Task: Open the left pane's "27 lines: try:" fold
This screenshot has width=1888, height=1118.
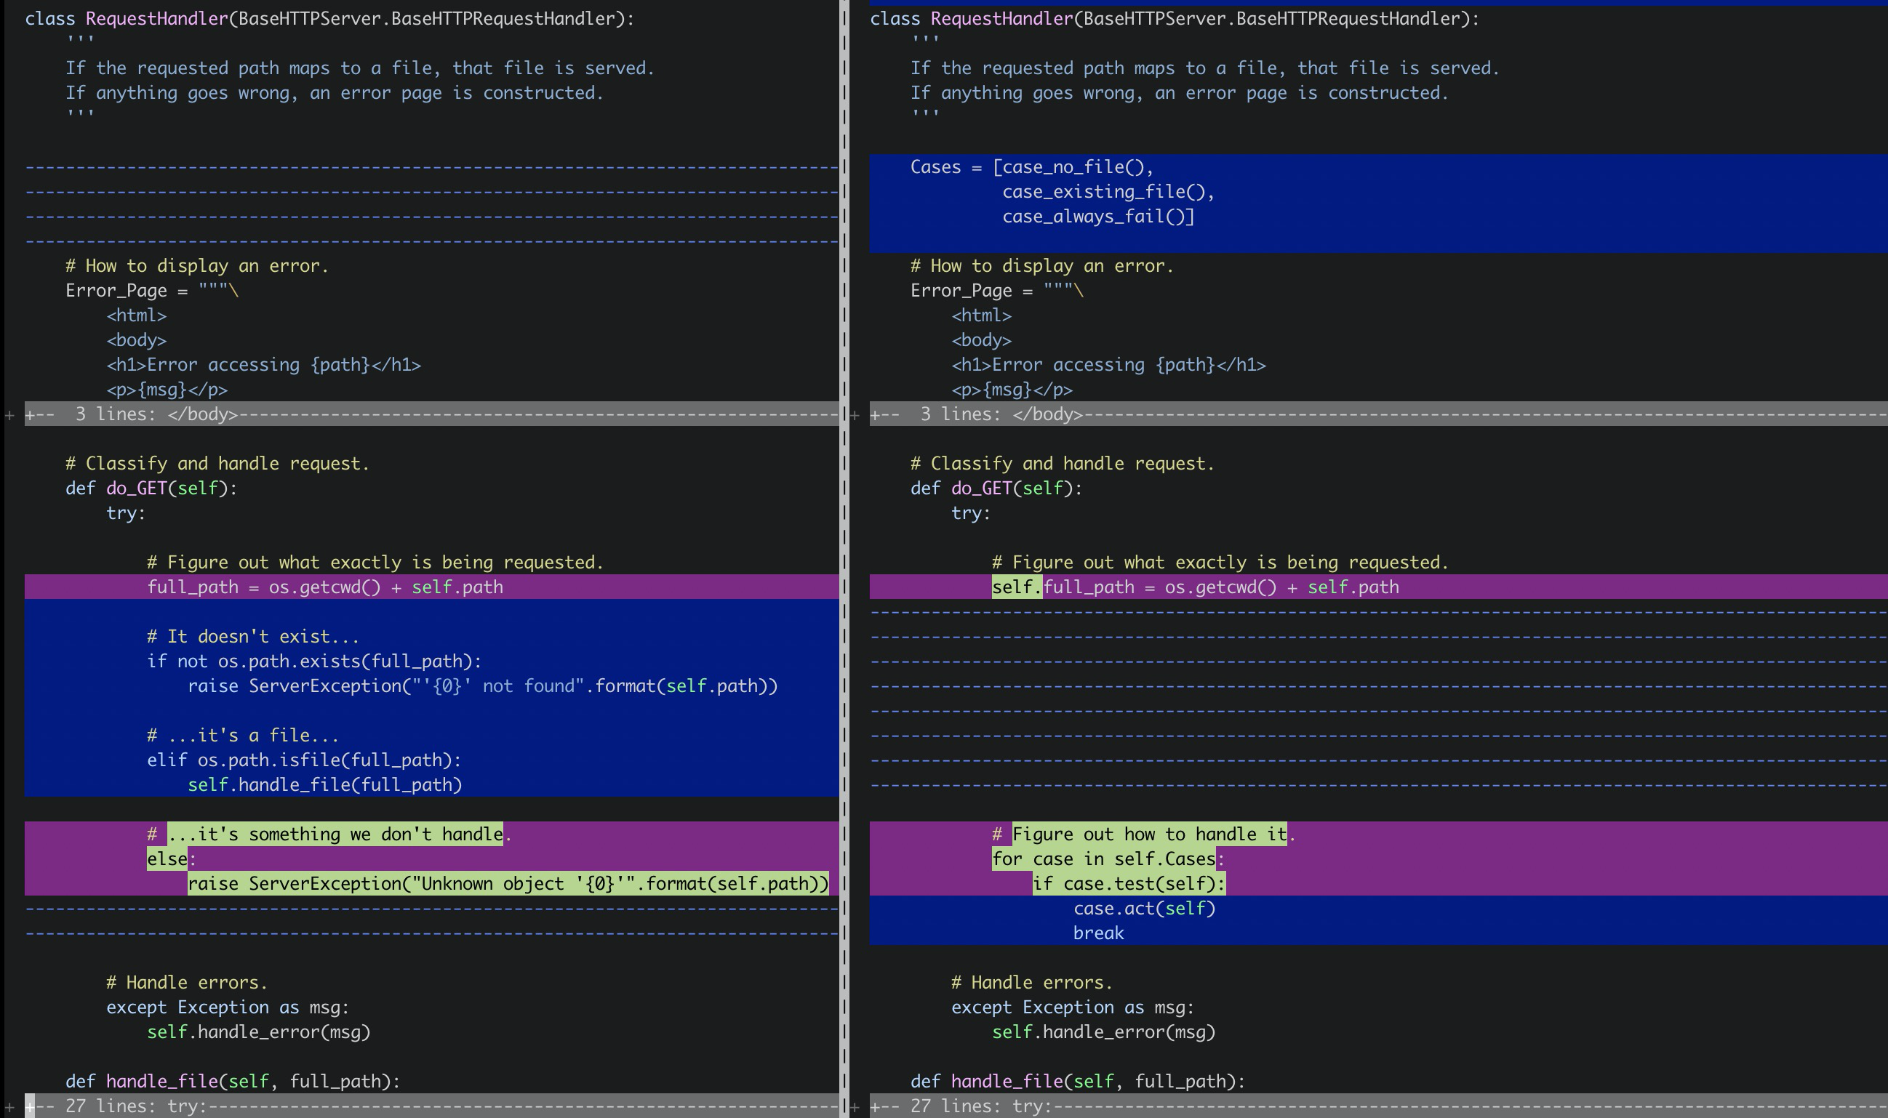Action: [431, 1105]
